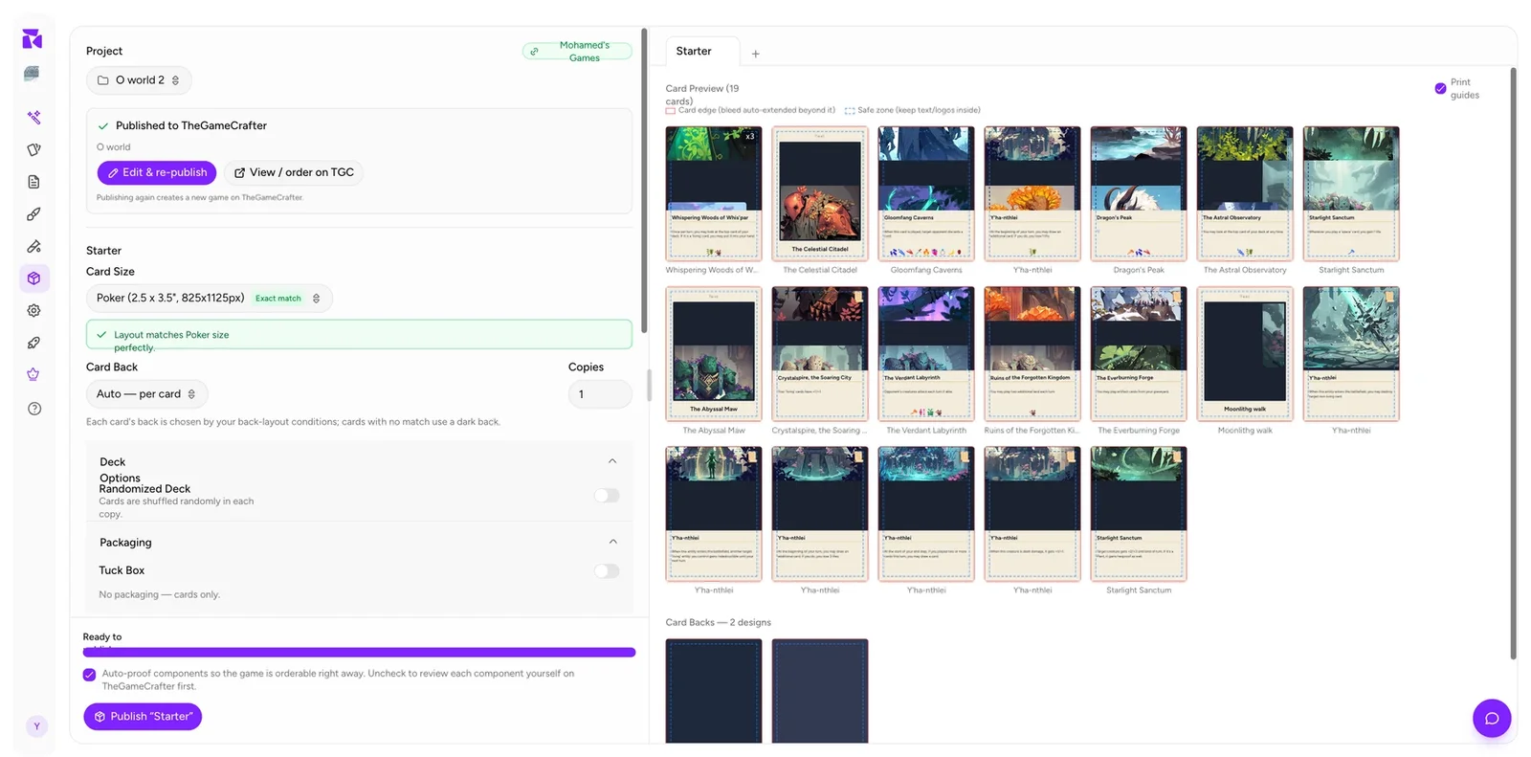Click the Edit & re-publish button

point(157,172)
